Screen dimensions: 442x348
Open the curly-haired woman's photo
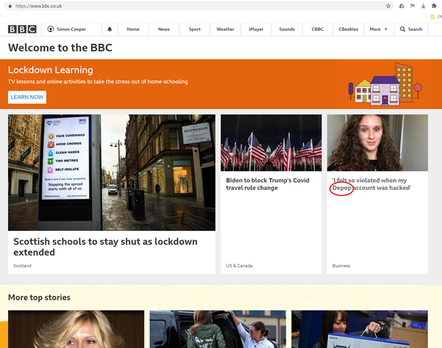coord(377,142)
